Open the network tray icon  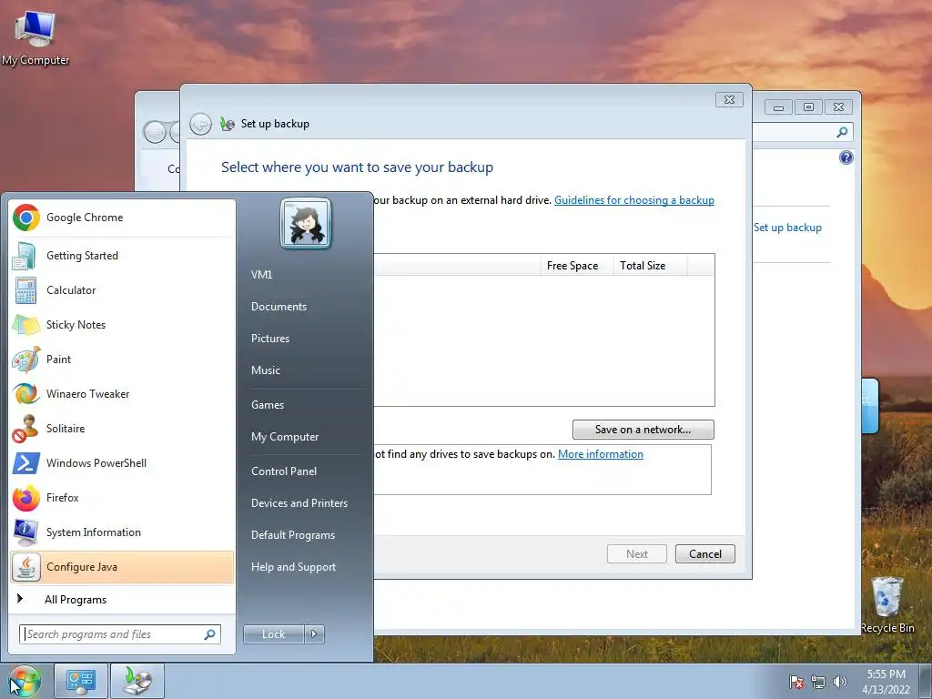[x=818, y=682]
